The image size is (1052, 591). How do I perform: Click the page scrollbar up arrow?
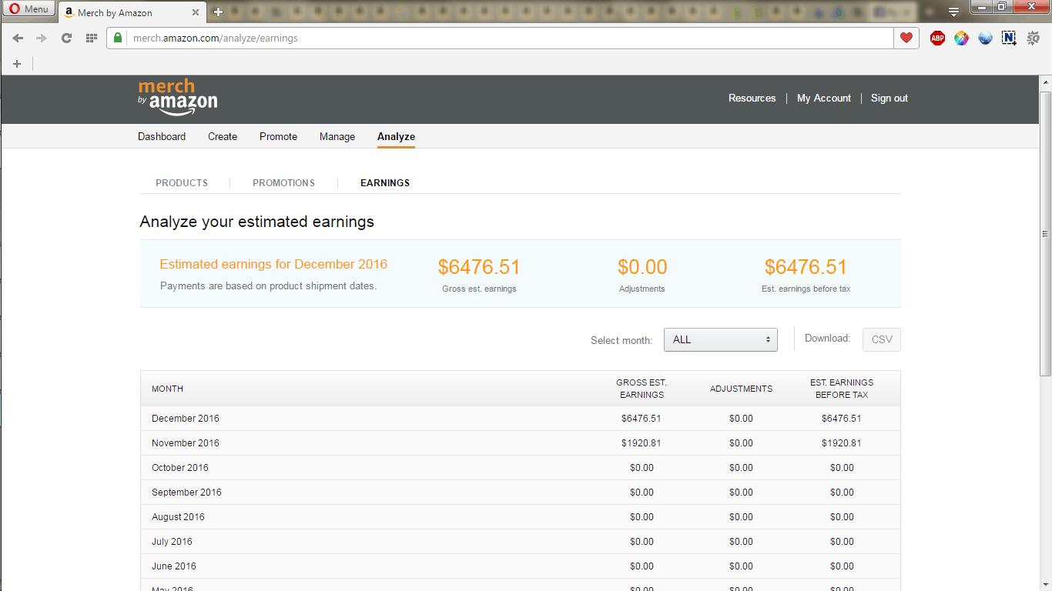click(x=1046, y=82)
